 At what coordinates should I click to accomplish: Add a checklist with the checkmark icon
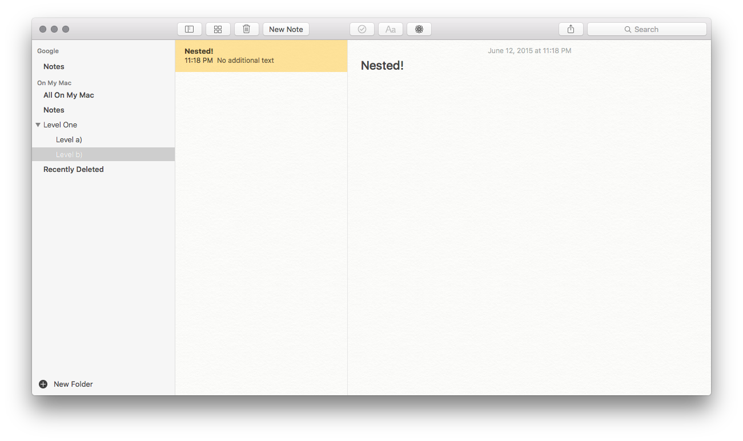coord(362,29)
